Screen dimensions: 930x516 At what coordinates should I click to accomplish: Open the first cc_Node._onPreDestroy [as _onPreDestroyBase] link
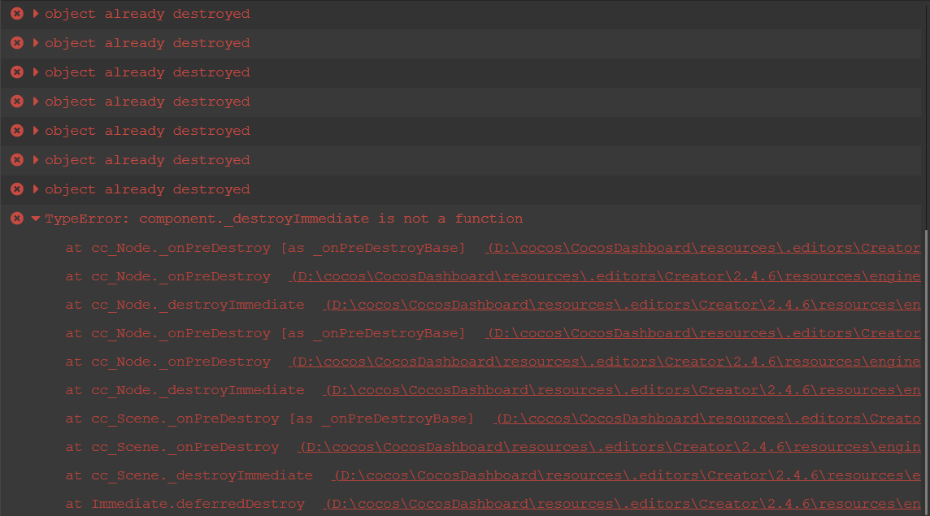pos(703,248)
